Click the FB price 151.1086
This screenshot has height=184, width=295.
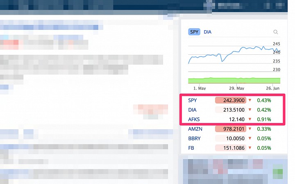[231, 148]
